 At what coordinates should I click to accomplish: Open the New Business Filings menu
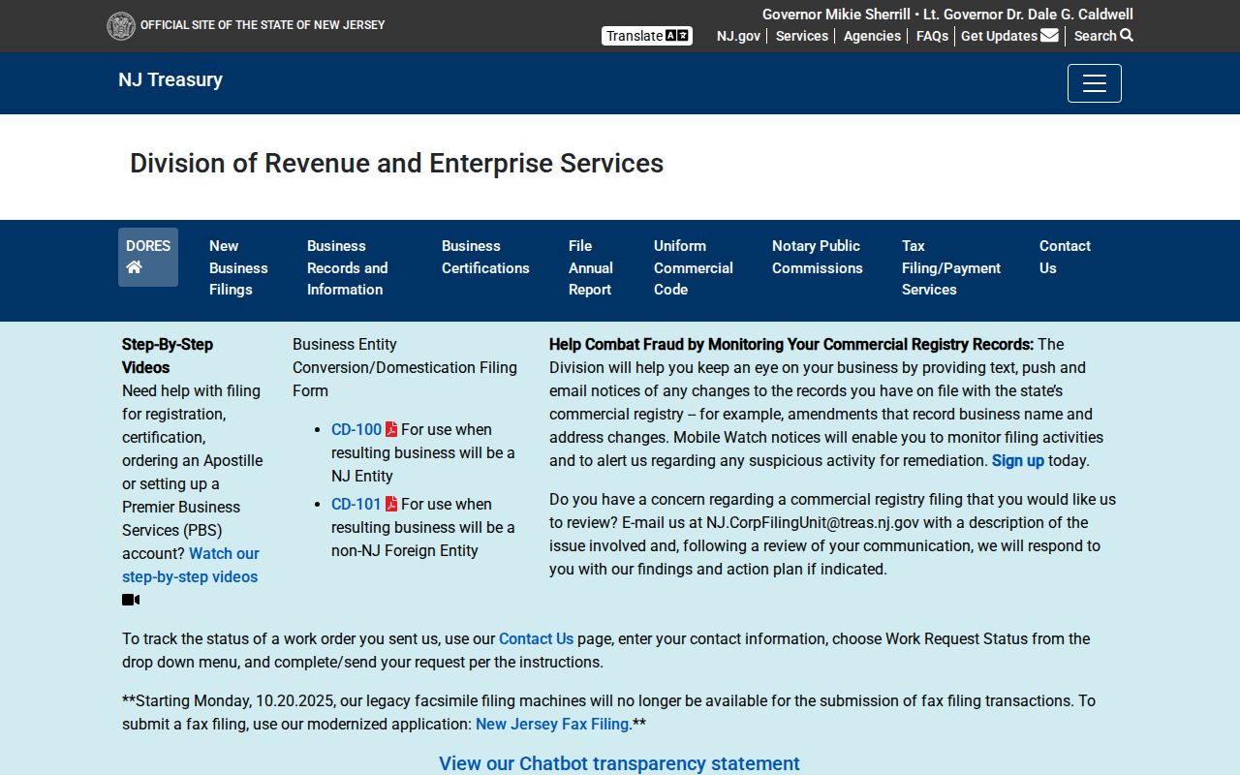[x=238, y=267]
